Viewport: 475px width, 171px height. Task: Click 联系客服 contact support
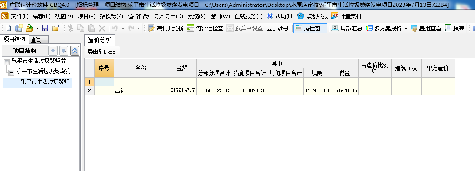pyautogui.click(x=312, y=16)
